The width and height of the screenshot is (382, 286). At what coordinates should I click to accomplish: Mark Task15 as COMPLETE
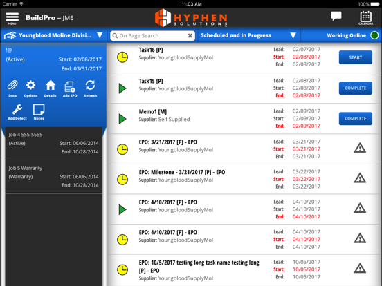pyautogui.click(x=355, y=88)
